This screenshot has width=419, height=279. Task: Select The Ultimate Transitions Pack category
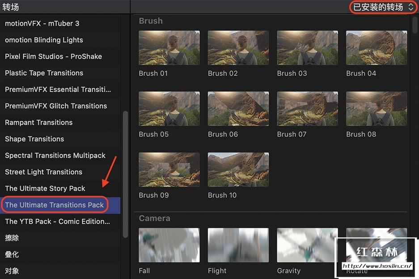click(60, 205)
